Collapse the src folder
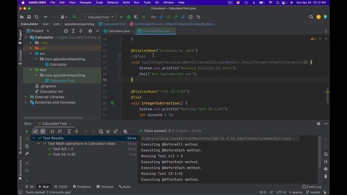 click(x=31, y=54)
